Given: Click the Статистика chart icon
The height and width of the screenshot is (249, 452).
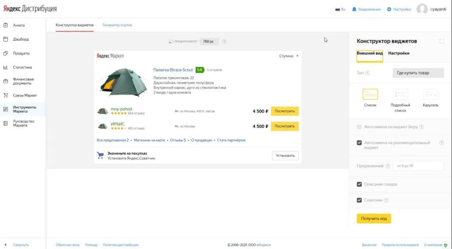Looking at the screenshot, I should pos(6,67).
